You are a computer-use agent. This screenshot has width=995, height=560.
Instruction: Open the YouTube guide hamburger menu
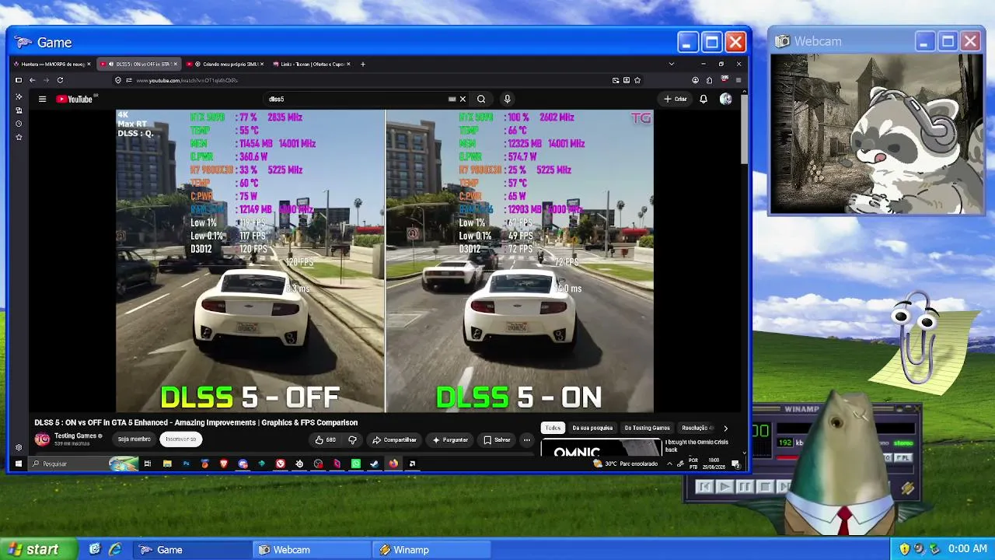point(42,99)
